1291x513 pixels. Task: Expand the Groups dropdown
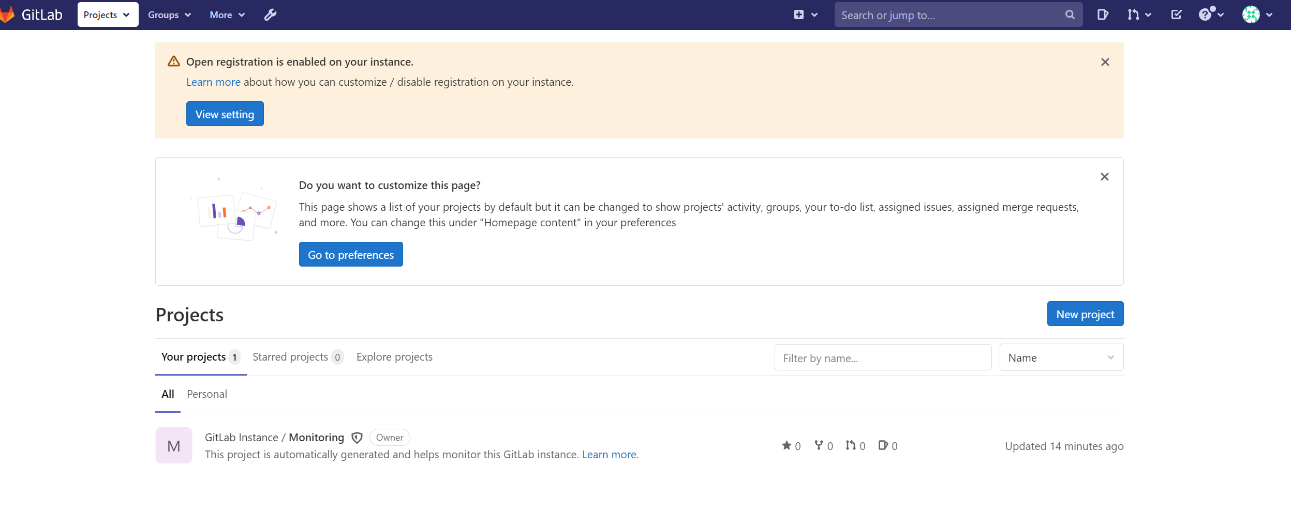(170, 15)
